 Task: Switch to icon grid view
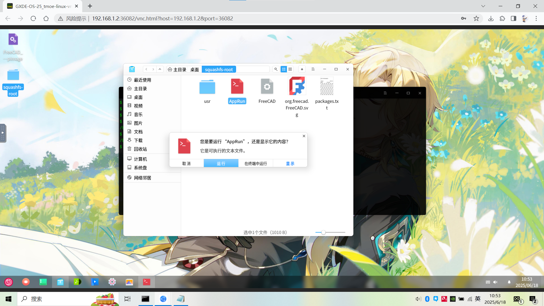point(284,69)
